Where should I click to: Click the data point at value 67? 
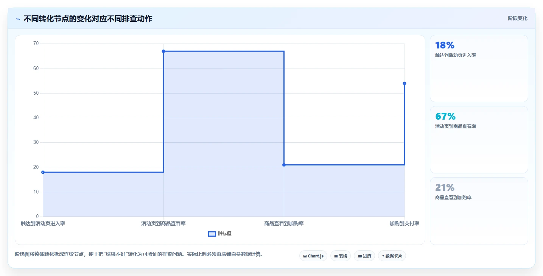click(163, 51)
